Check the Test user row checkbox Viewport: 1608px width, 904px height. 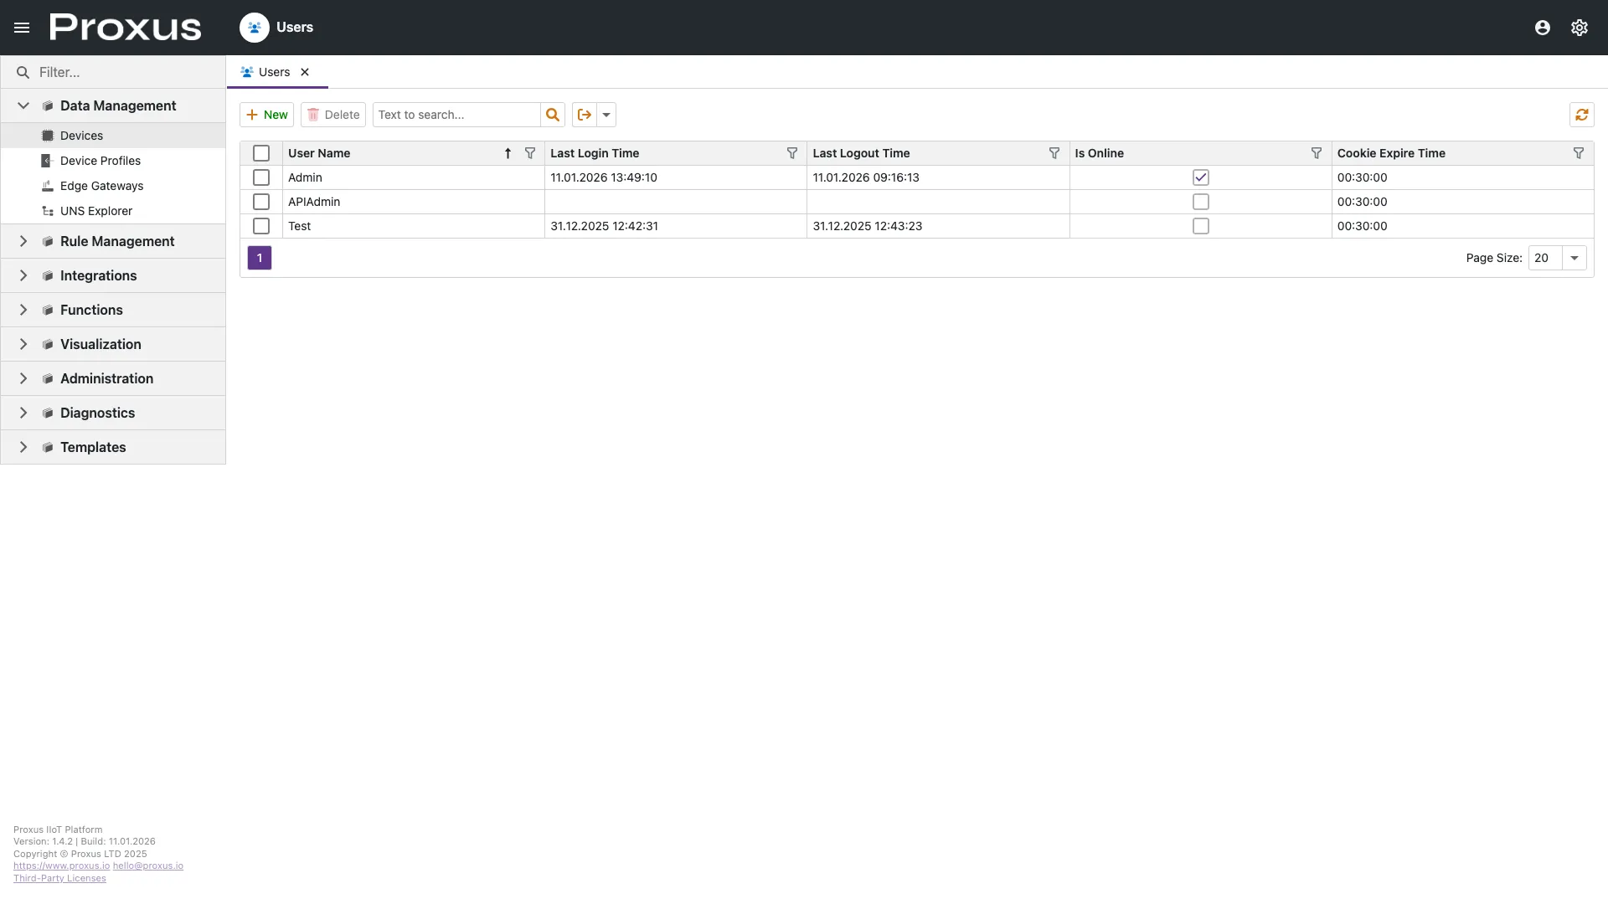260,226
